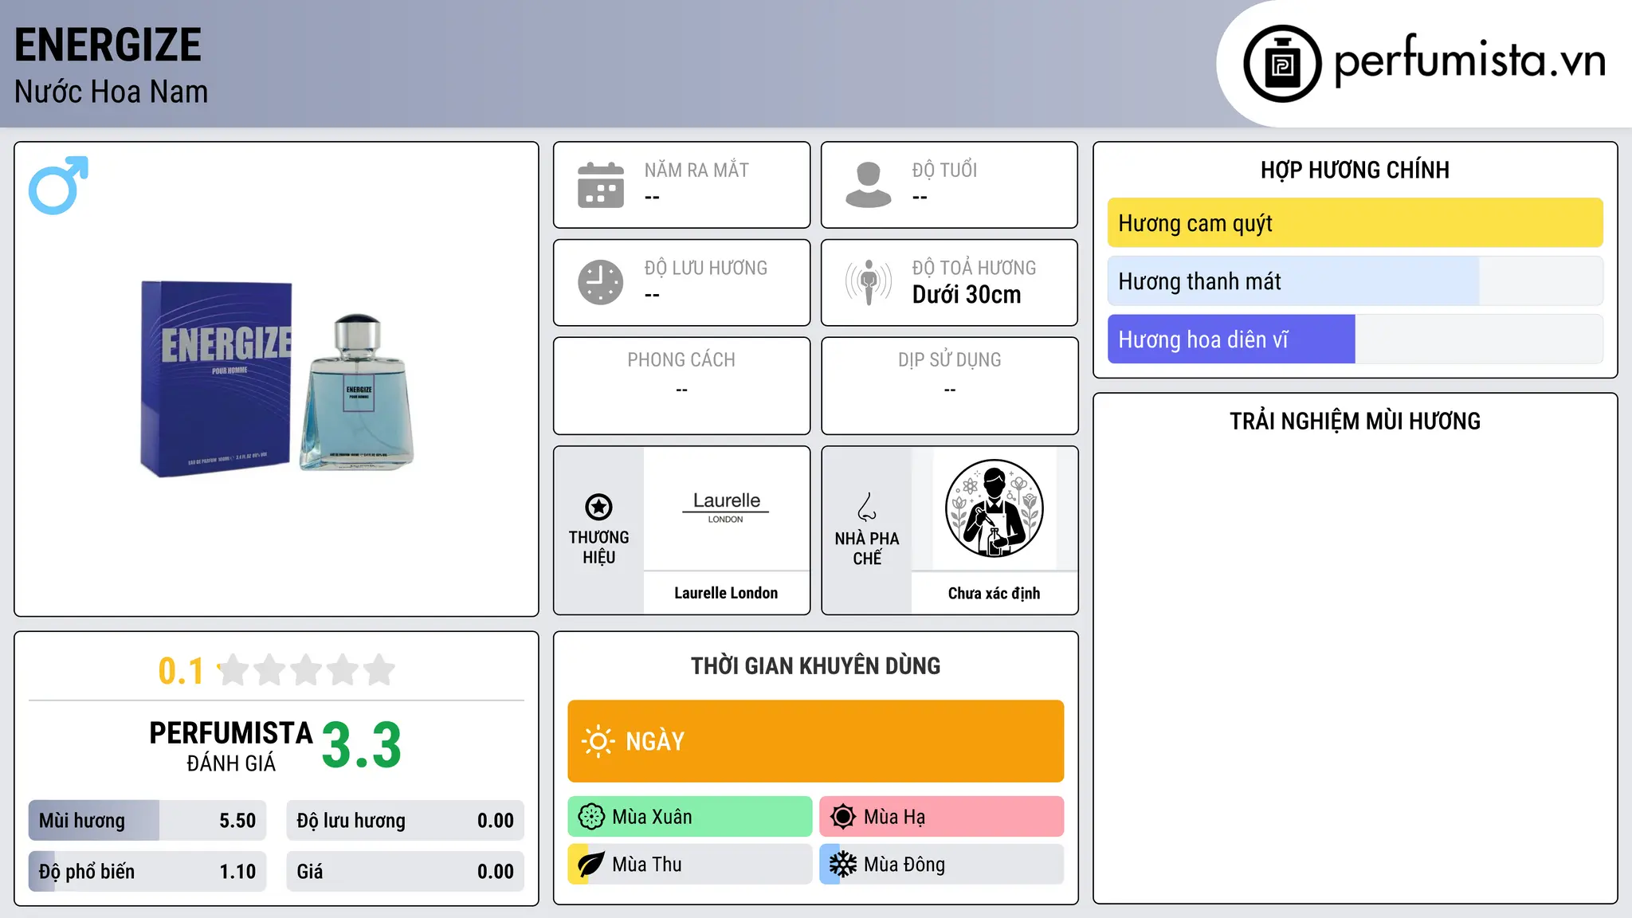This screenshot has height=918, width=1632.
Task: Click the calendar icon for release year
Action: (x=601, y=185)
